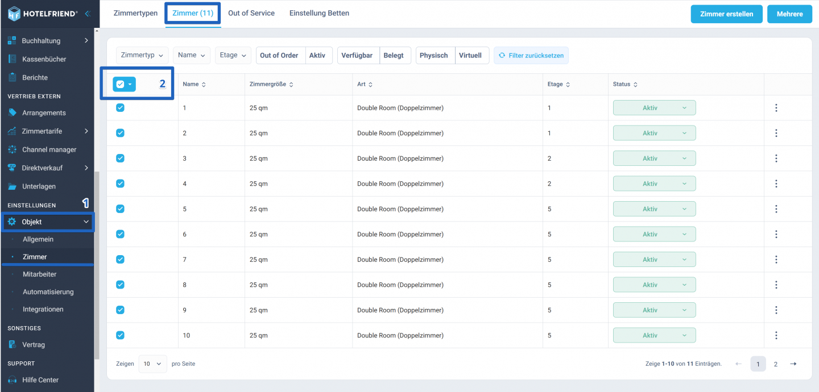Uncheck room 6 checkbox
The height and width of the screenshot is (392, 819).
click(x=120, y=233)
